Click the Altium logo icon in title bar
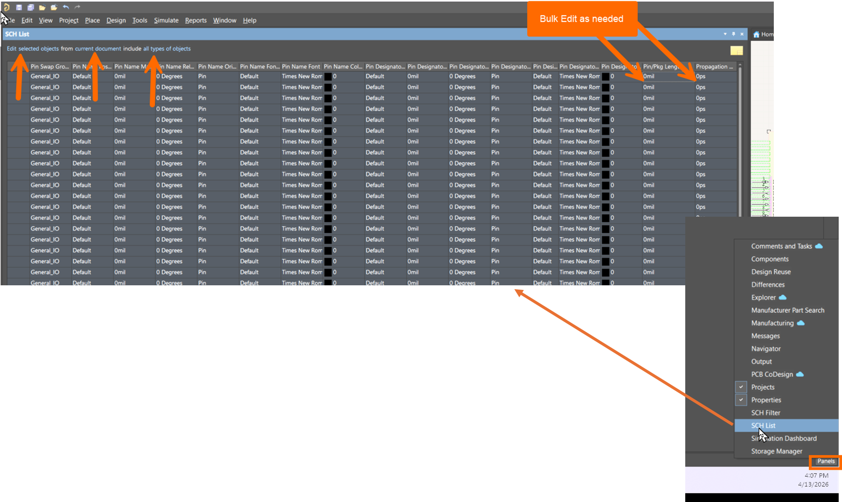 click(7, 7)
